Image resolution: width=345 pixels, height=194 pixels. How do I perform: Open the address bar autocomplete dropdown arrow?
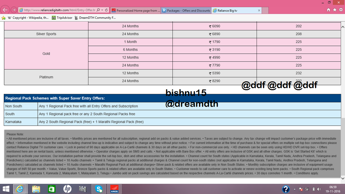(x=102, y=10)
